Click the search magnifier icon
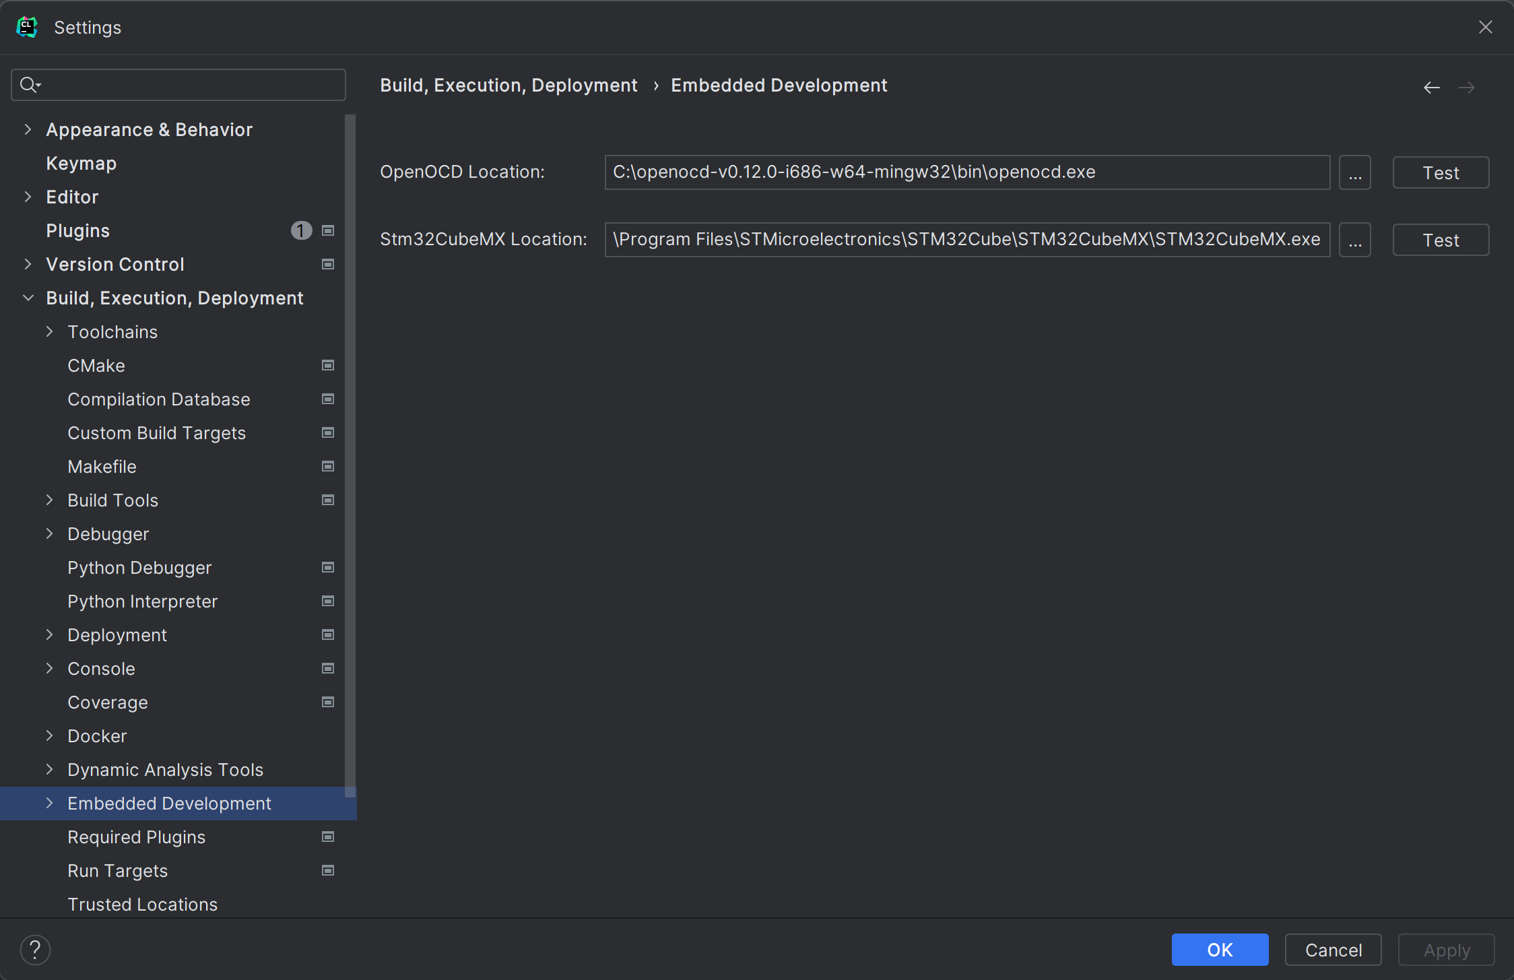Viewport: 1514px width, 980px height. click(30, 85)
